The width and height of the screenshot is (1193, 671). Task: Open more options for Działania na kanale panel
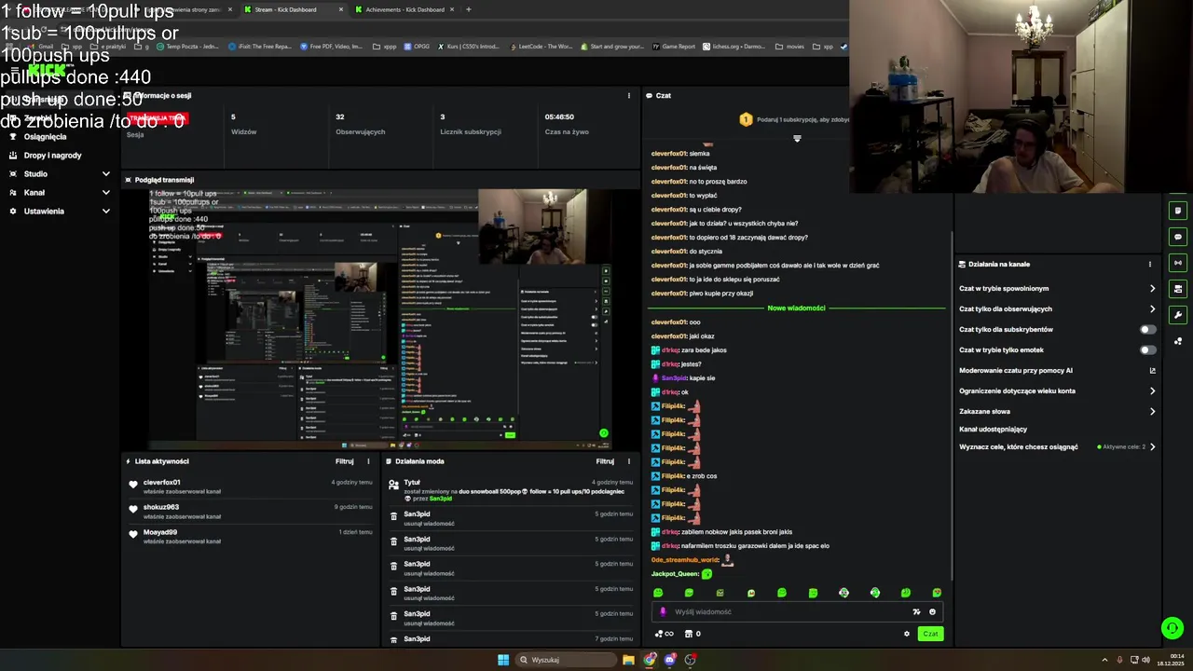click(1150, 264)
